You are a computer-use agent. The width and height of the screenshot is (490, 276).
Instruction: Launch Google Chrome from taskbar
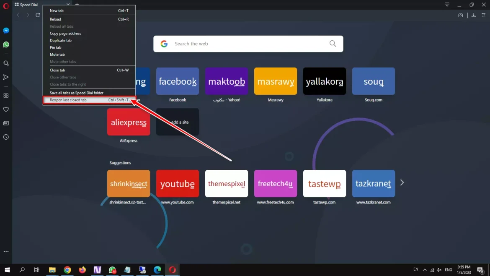pos(67,270)
